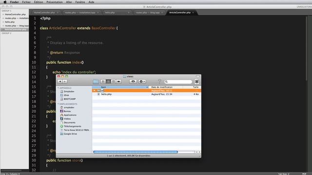312x175 pixels.
Task: Open the Finder menu
Action: [x=14, y=2]
